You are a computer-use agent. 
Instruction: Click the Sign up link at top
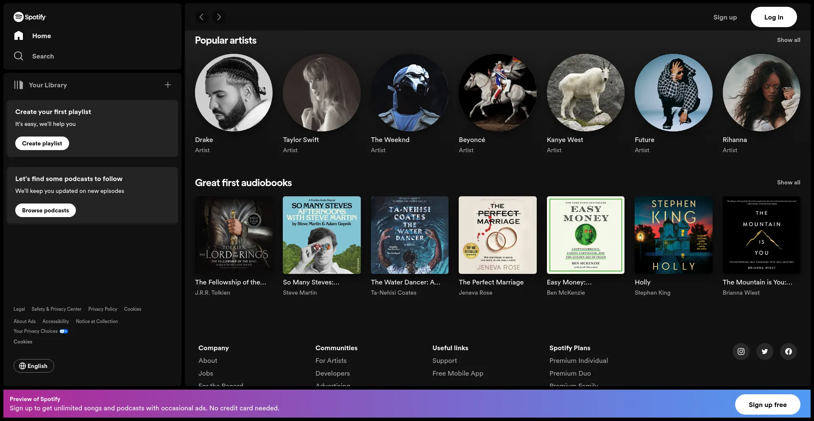click(x=725, y=17)
